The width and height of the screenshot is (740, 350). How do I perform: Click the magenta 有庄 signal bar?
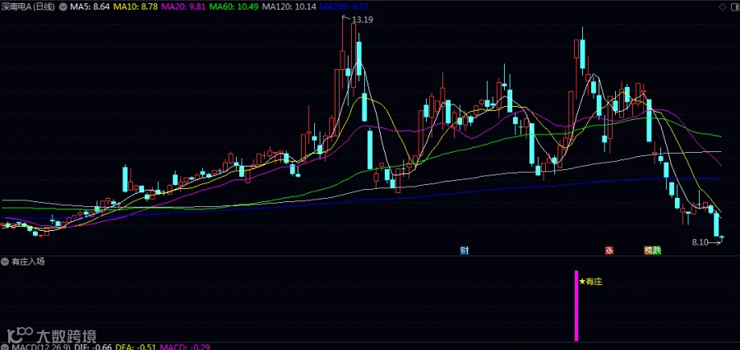(576, 306)
